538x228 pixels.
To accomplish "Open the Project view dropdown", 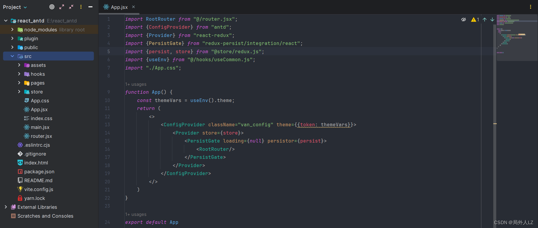I will tap(15, 7).
